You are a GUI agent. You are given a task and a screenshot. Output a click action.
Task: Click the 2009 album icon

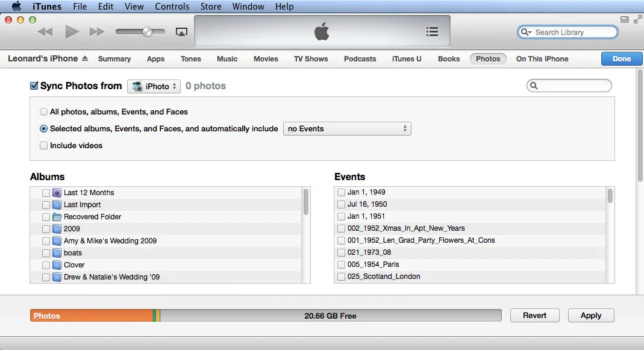pyautogui.click(x=57, y=229)
